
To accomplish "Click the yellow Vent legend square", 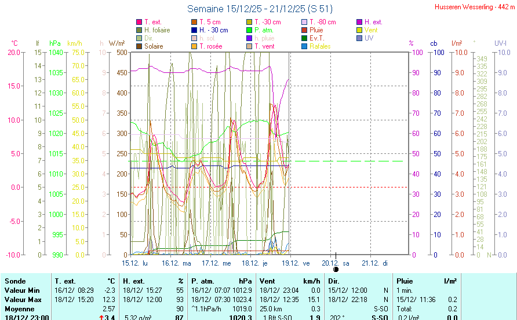I will click(359, 30).
